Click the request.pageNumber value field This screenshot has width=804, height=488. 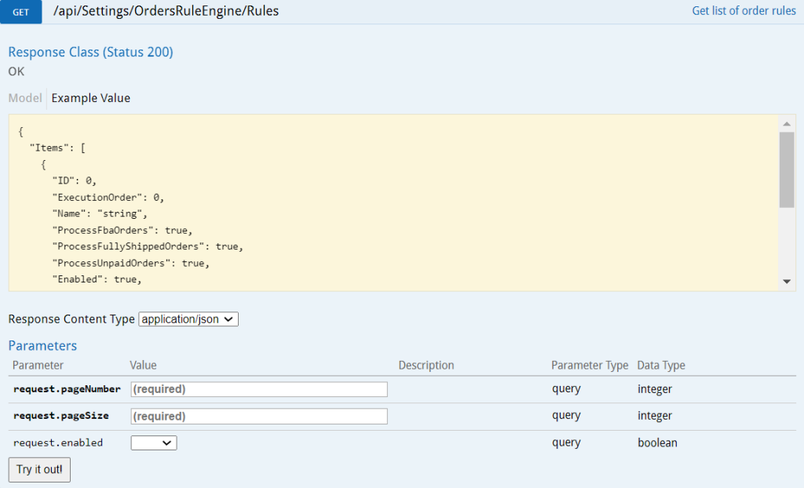[x=259, y=389]
